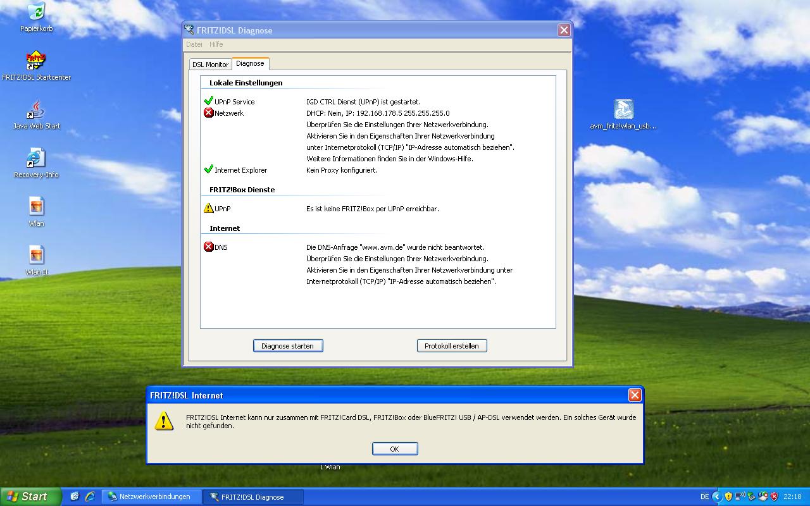Open the Hilfe menu
The image size is (810, 506).
pyautogui.click(x=216, y=44)
